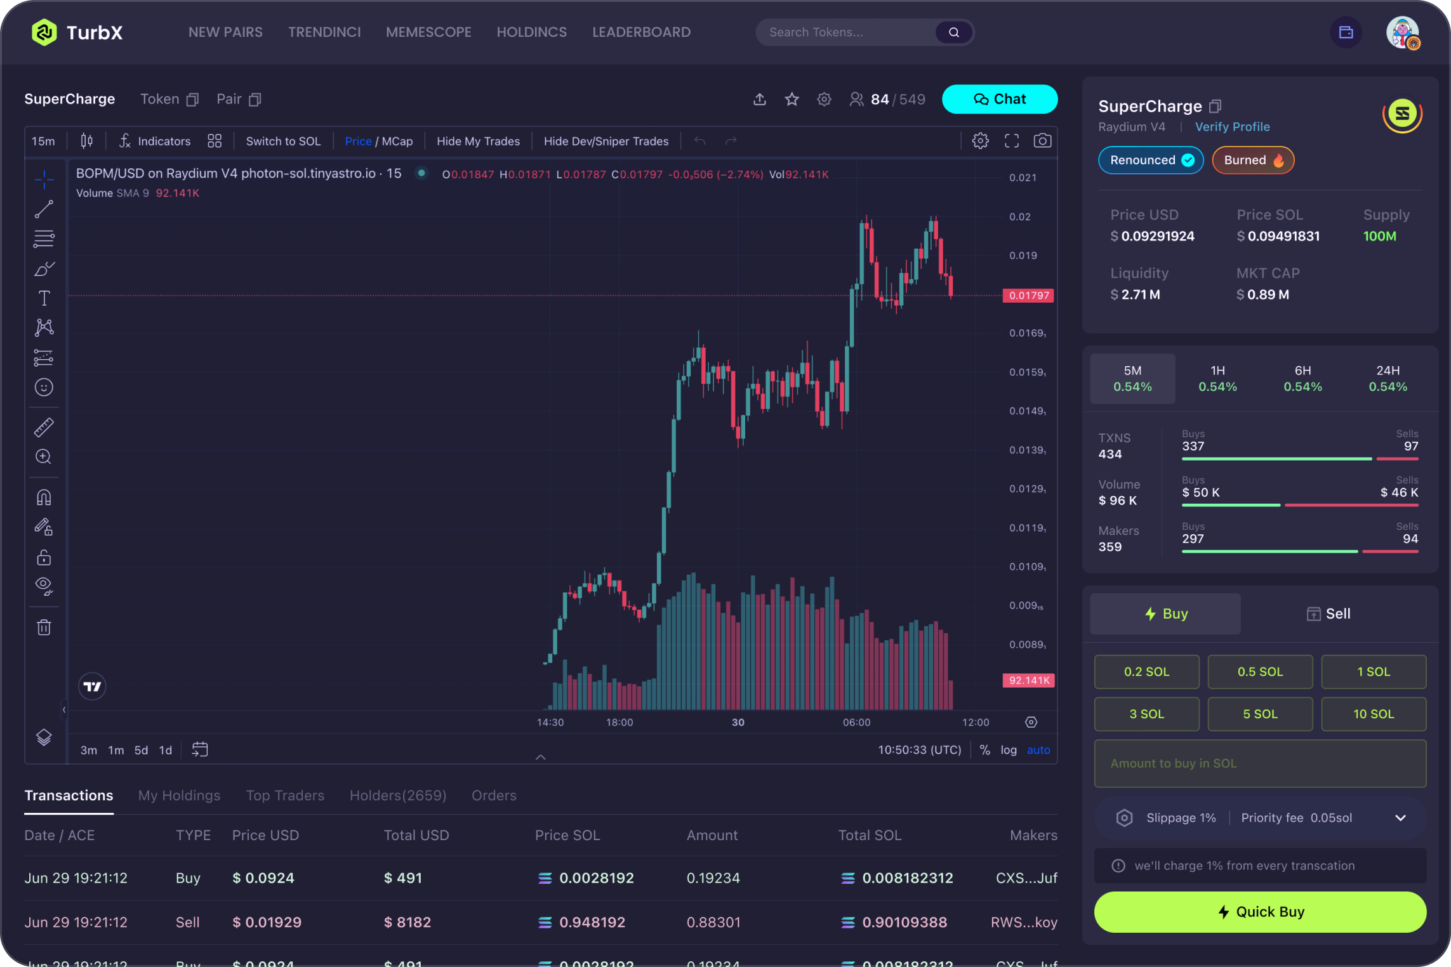Open the Verify Profile link
Viewport: 1451px width, 967px height.
coord(1232,127)
